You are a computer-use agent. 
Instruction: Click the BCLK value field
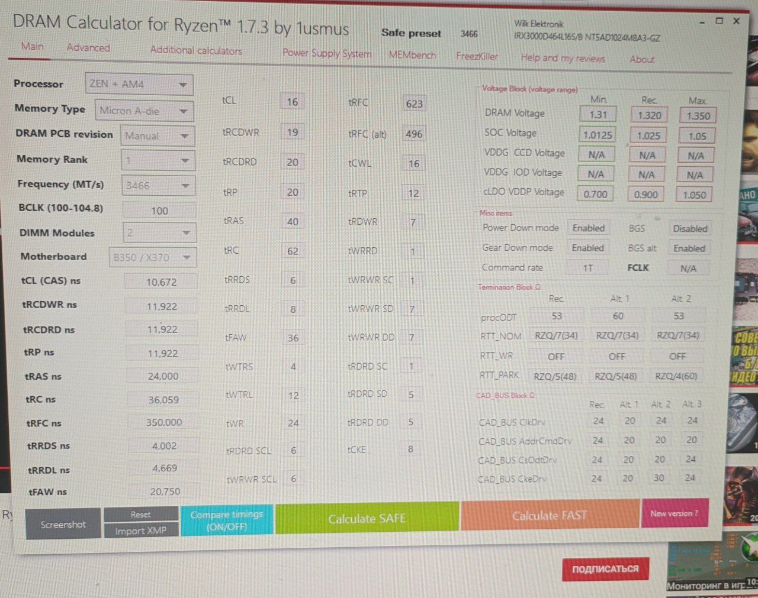[x=159, y=211]
